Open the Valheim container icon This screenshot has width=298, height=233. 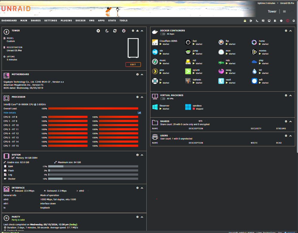tap(188, 81)
